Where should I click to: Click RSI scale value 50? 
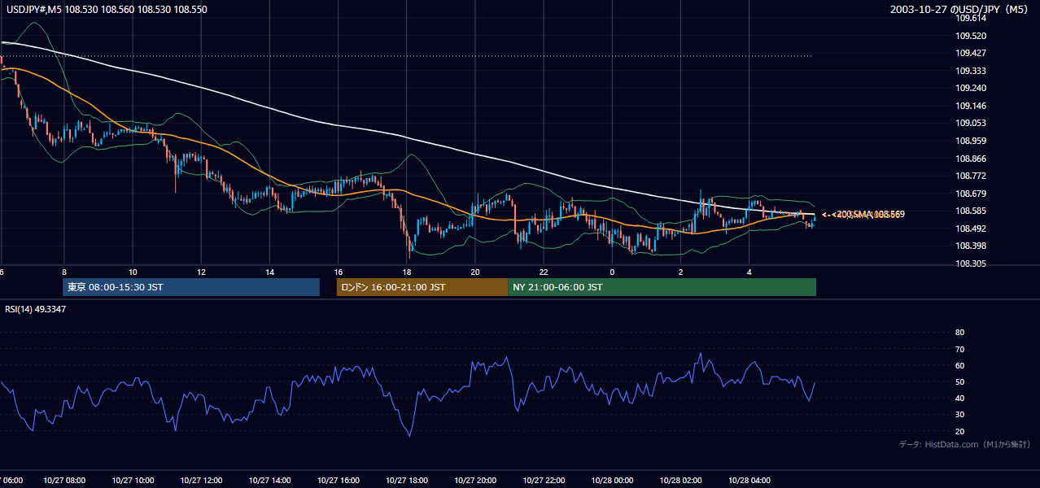click(959, 381)
